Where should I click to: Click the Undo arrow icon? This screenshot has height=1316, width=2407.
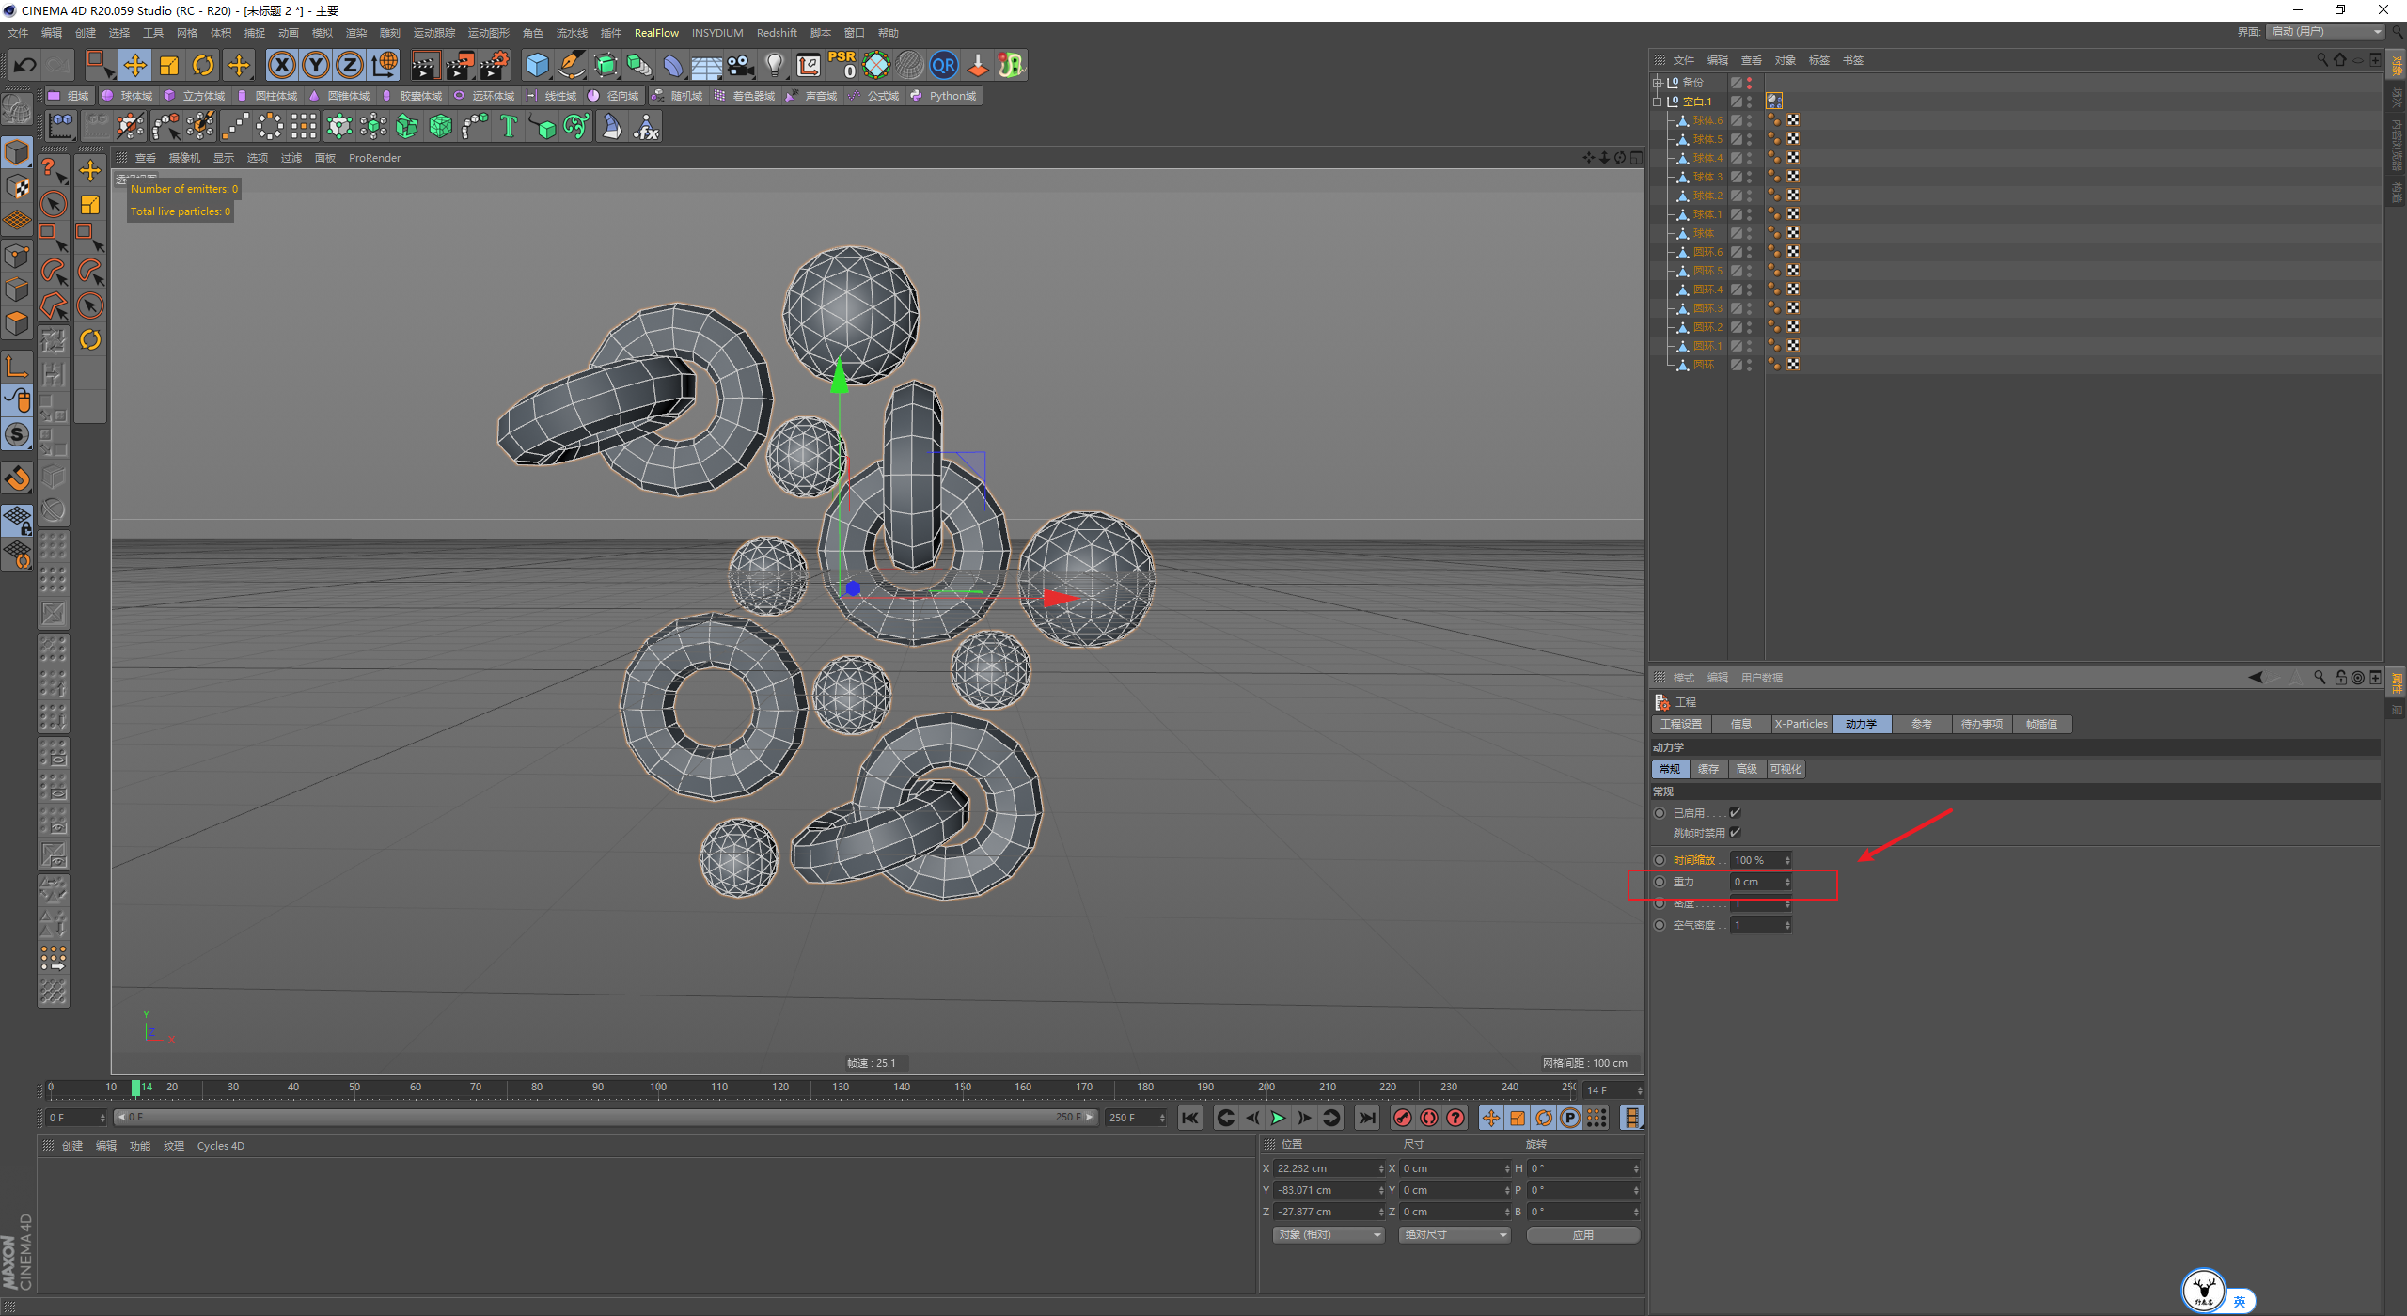click(x=25, y=65)
